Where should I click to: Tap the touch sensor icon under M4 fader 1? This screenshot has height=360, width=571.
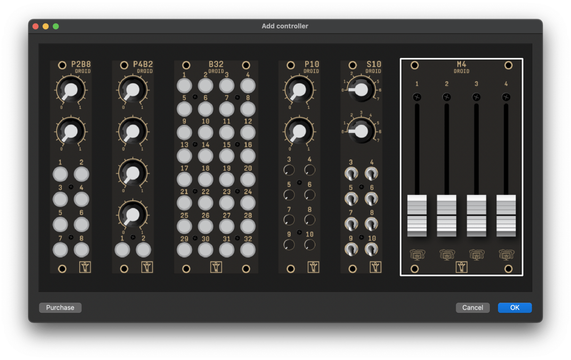coord(417,255)
